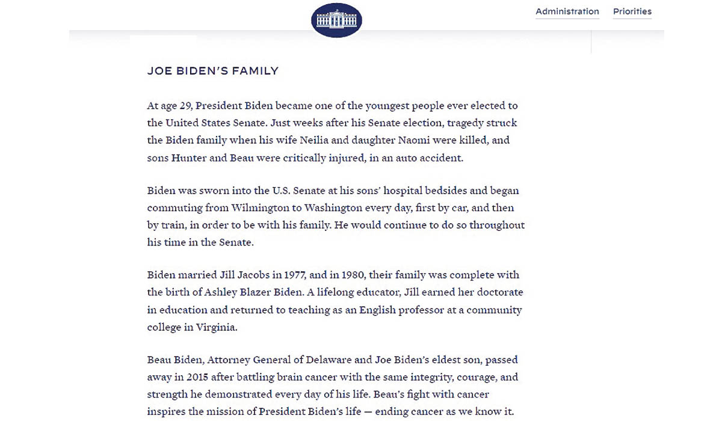
Task: Click the White House logo icon
Action: pos(336,20)
